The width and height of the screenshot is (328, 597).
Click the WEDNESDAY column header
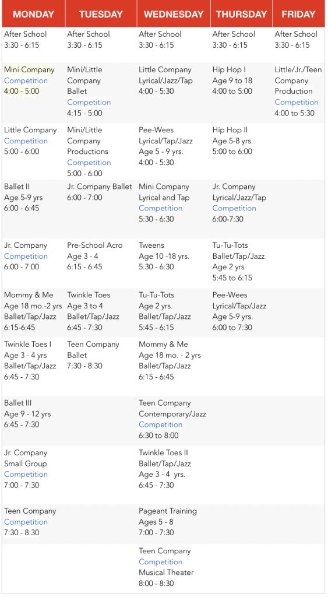click(x=174, y=14)
